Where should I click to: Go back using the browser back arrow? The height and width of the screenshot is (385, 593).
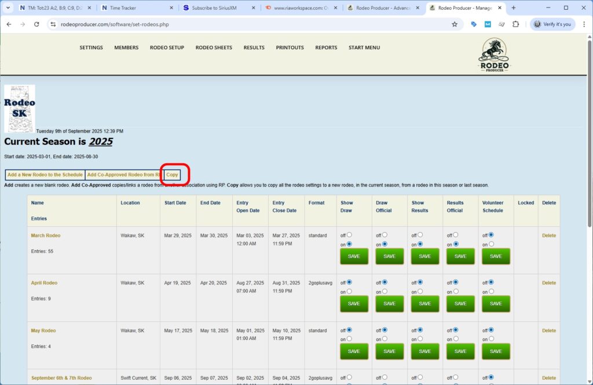(9, 25)
